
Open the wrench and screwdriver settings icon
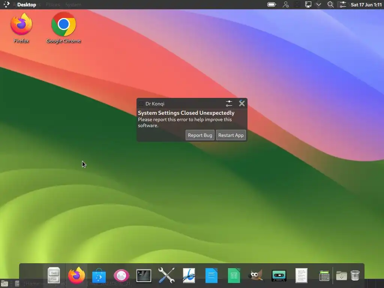[166, 276]
